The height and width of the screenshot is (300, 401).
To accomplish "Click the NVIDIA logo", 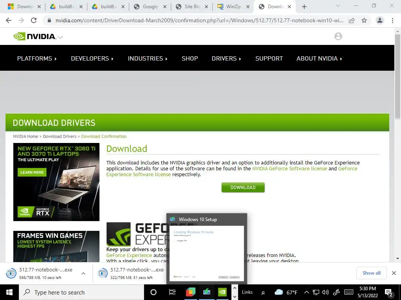I will (x=35, y=36).
